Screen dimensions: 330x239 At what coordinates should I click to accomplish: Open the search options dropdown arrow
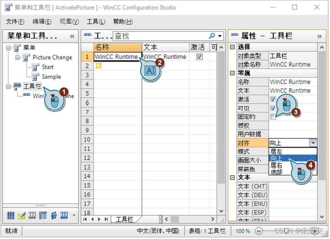(x=220, y=36)
